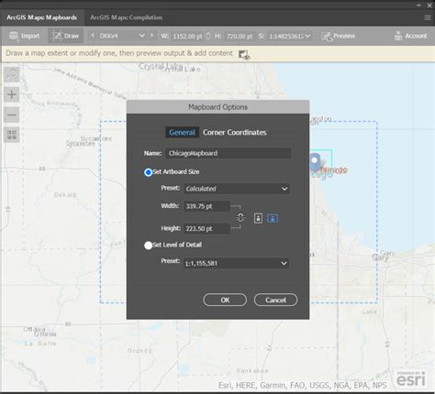
Task: Click the Chicago map location pin
Action: pos(315,162)
